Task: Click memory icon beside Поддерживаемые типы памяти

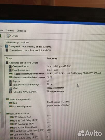Action: coord(10,74)
